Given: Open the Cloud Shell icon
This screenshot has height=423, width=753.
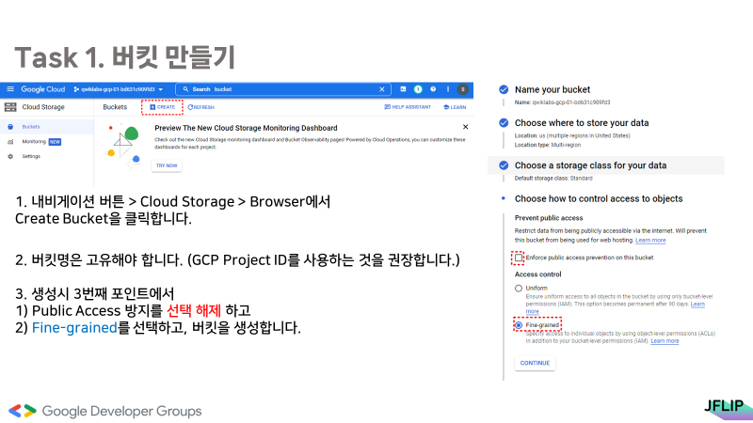Looking at the screenshot, I should [403, 89].
